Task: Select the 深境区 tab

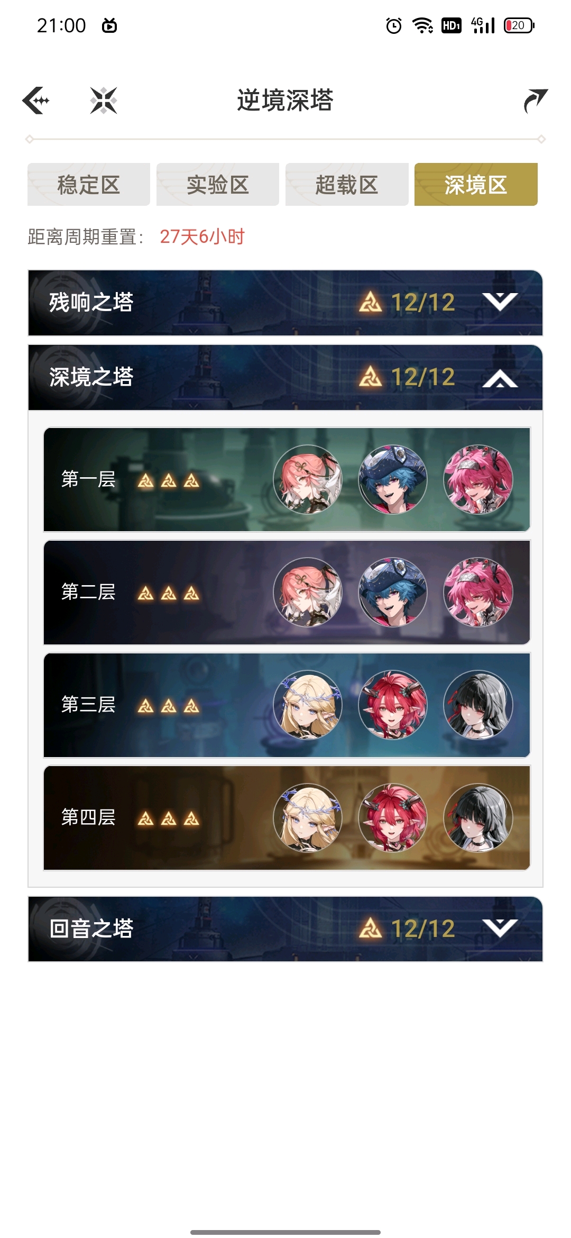Action: click(476, 184)
